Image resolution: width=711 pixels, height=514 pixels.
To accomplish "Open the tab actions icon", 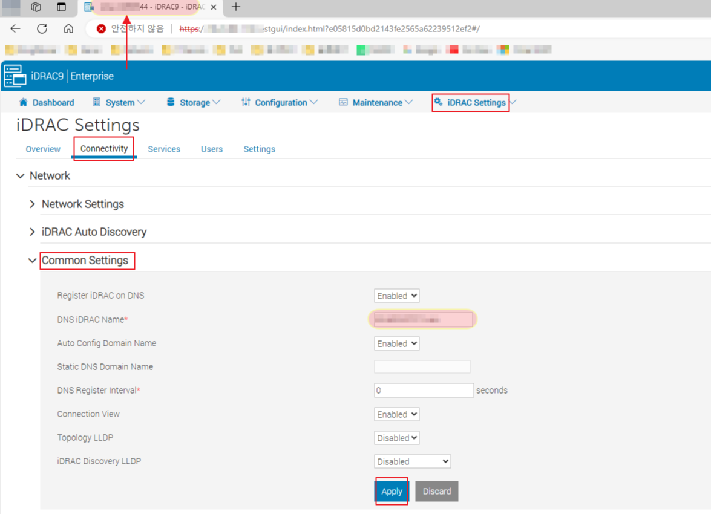I will (36, 7).
